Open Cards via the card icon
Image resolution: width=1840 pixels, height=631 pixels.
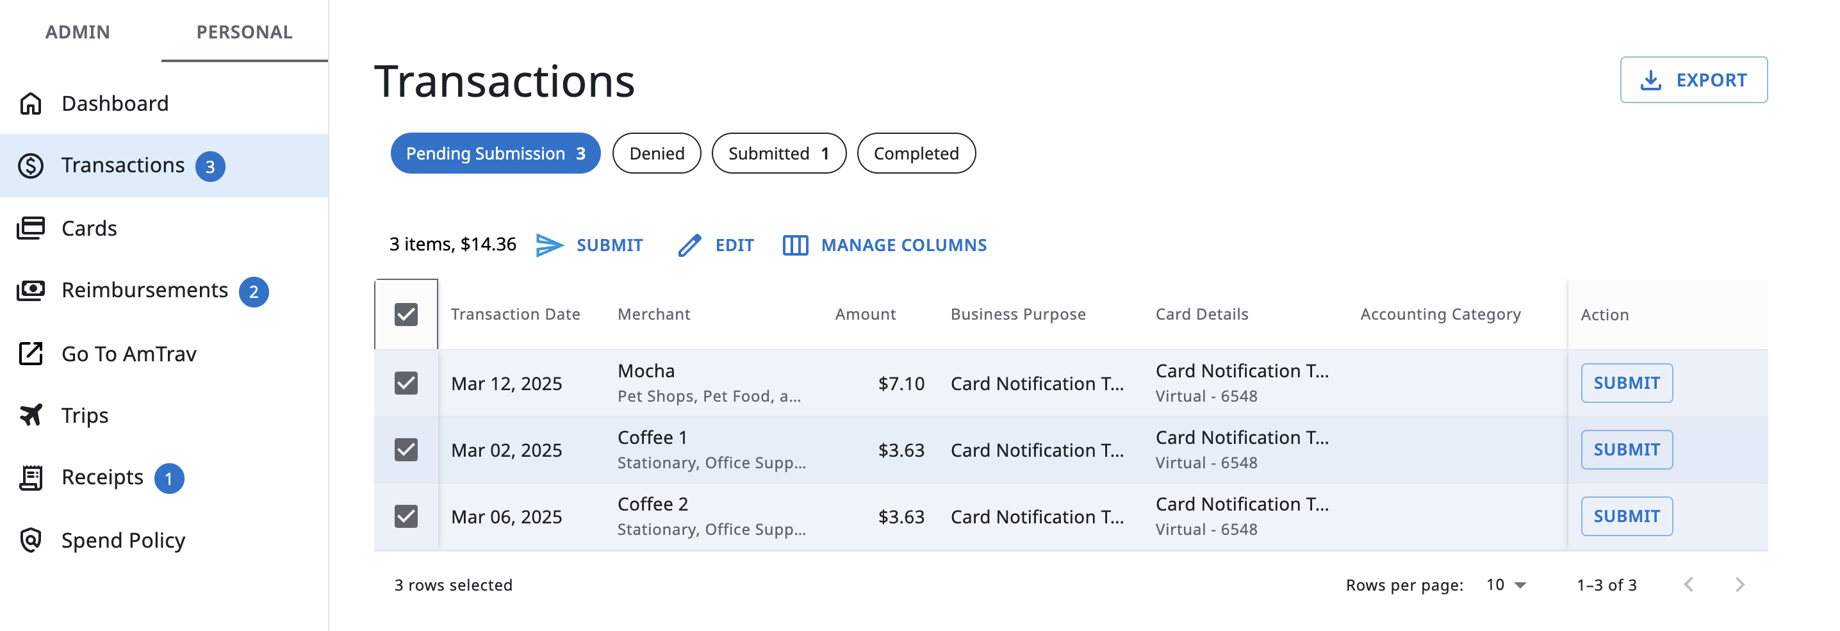point(31,228)
